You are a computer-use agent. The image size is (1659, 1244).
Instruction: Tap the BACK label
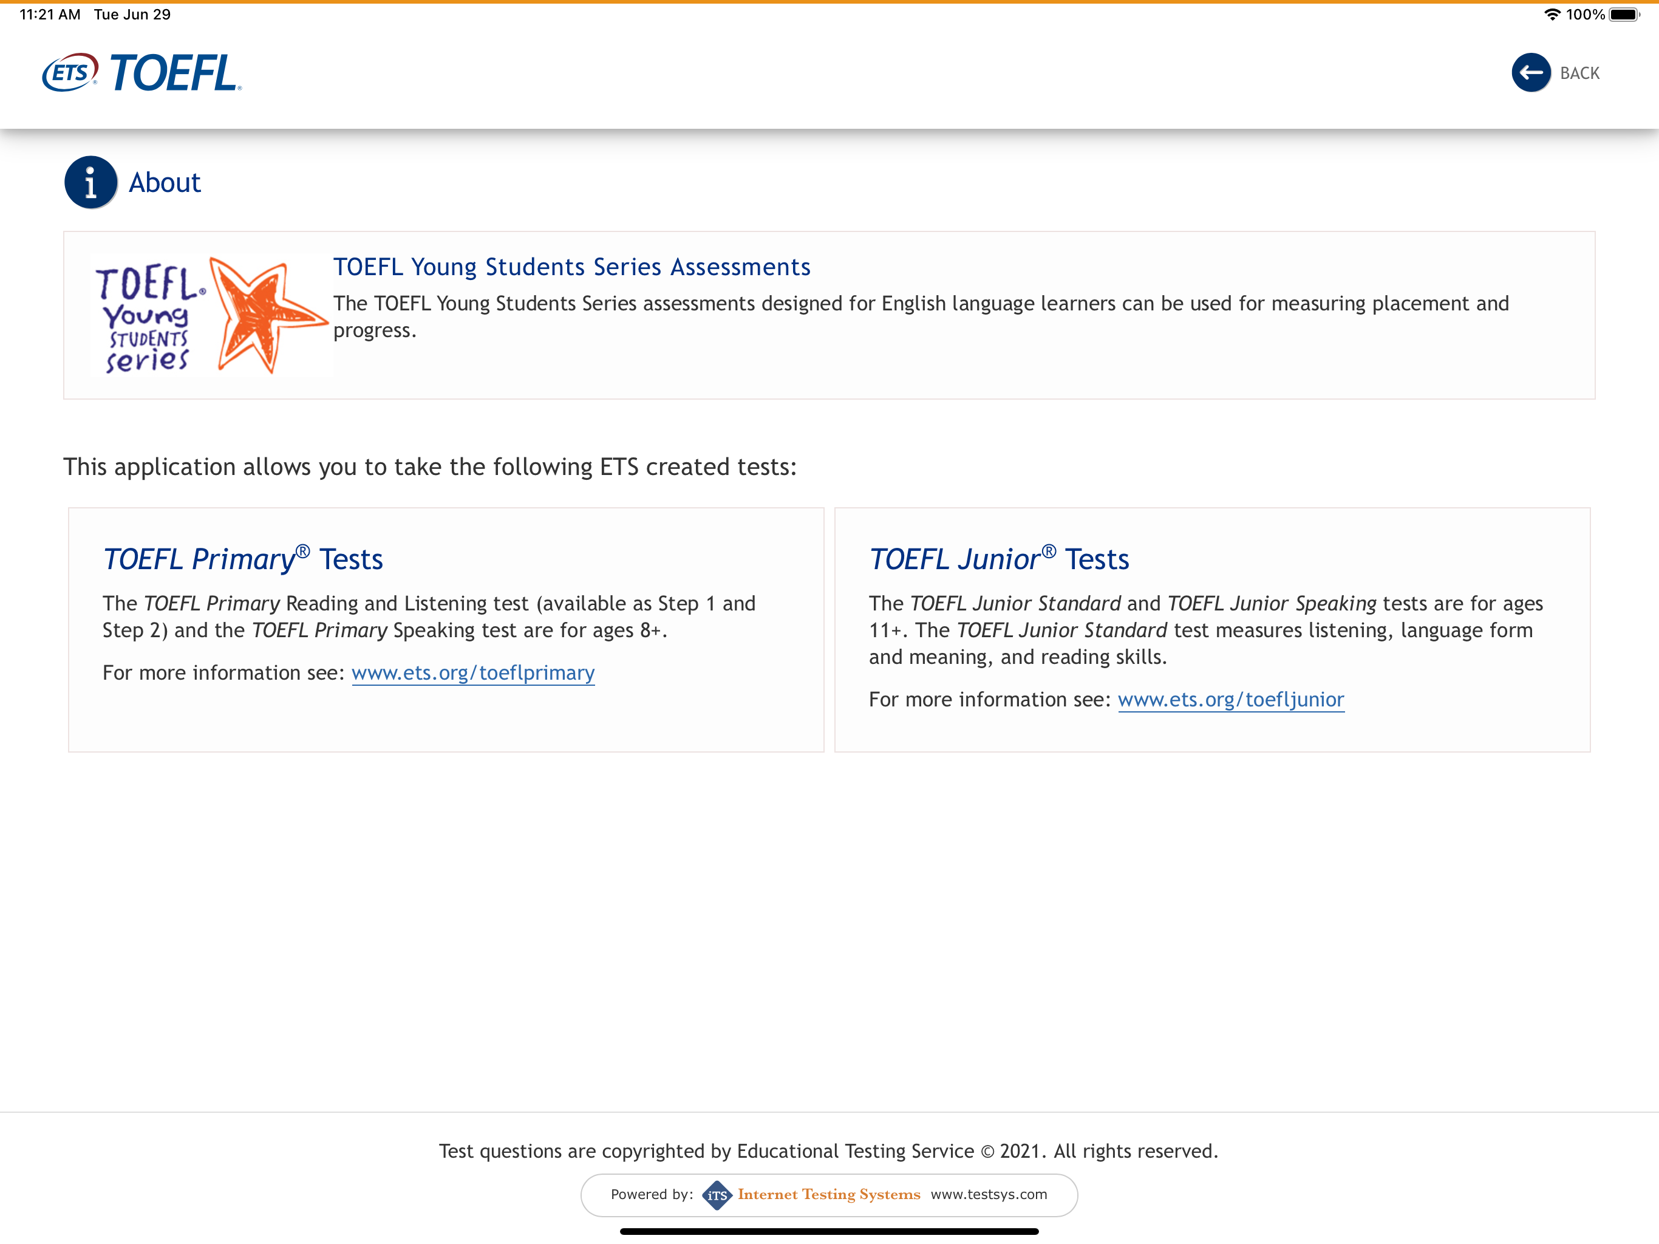1579,73
